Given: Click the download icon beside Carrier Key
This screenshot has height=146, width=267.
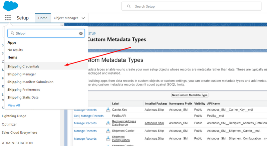Looking at the screenshot, I should point(108,110).
